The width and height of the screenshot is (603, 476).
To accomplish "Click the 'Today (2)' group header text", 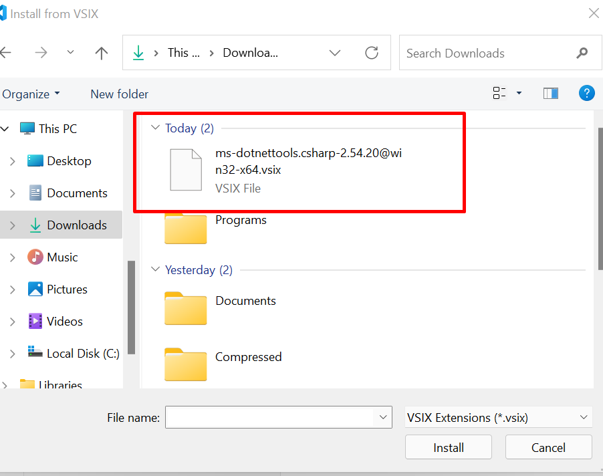I will 189,128.
